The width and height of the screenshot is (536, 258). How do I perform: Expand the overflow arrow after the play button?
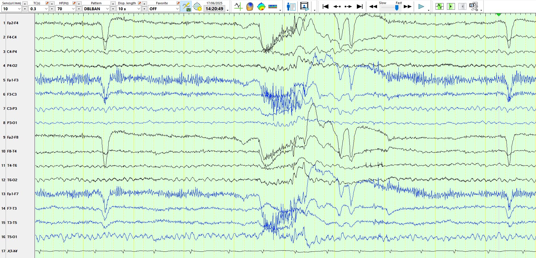pos(429,10)
